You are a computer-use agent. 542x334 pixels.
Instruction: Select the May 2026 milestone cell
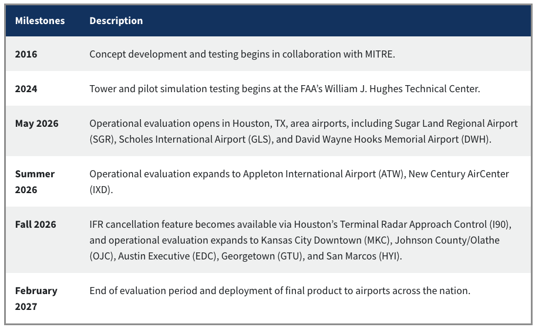point(36,124)
